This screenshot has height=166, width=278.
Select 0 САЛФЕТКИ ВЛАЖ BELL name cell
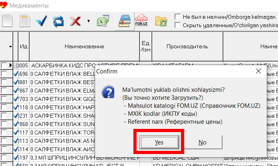pos(62,74)
